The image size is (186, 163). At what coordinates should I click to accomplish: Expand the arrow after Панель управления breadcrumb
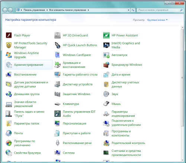click(47, 10)
